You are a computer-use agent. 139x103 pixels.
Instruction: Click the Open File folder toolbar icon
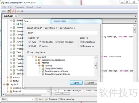[x=3, y=11]
